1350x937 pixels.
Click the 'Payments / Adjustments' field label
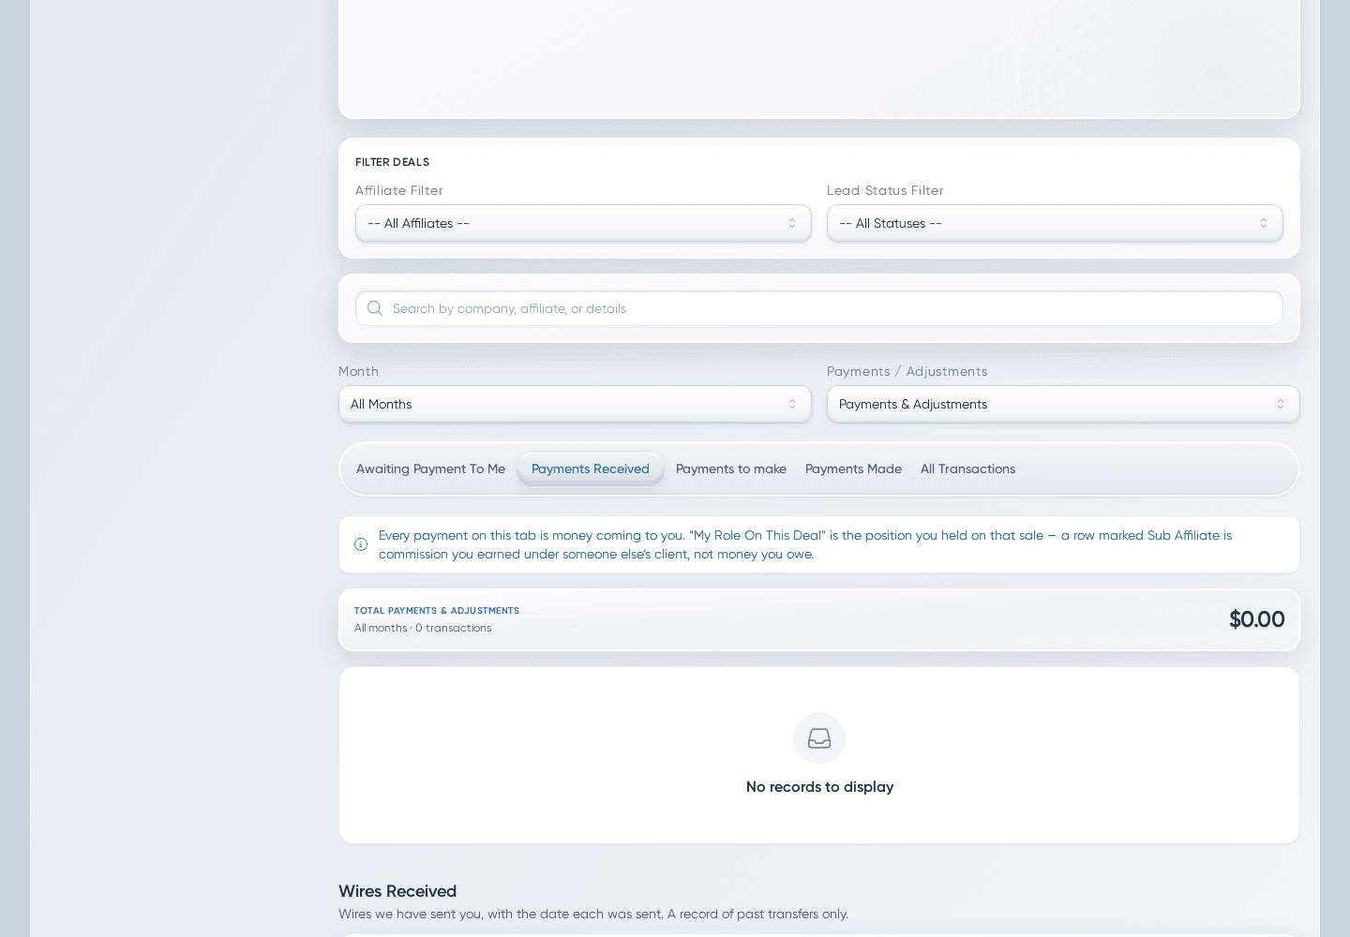coord(907,371)
